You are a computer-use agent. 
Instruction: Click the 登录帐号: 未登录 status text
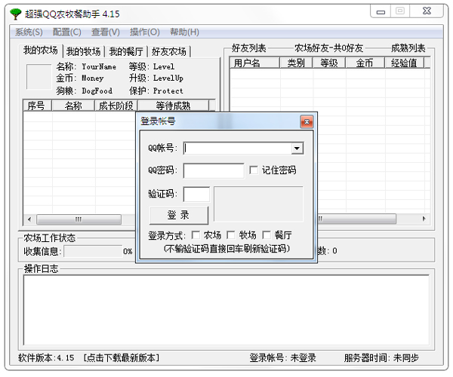(282, 358)
